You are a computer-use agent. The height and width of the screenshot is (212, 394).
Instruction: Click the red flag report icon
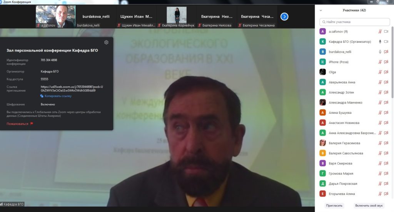(32, 124)
